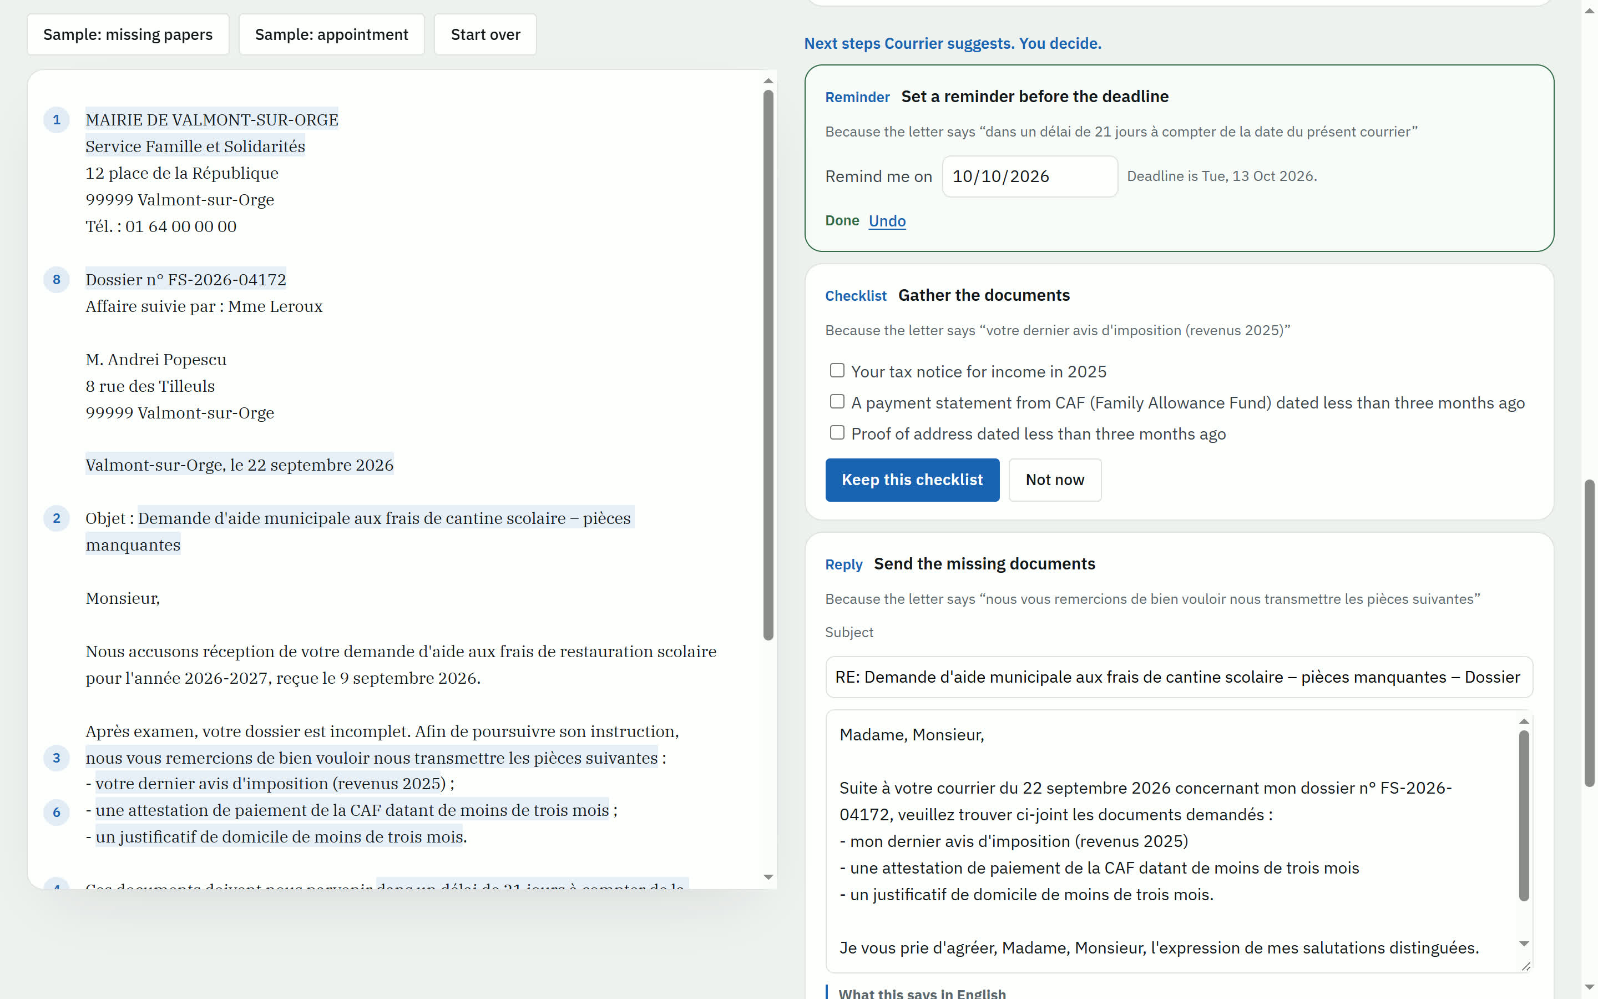Image resolution: width=1598 pixels, height=999 pixels.
Task: Click the page's main vertical scrollbar thumb
Action: pos(1590,633)
